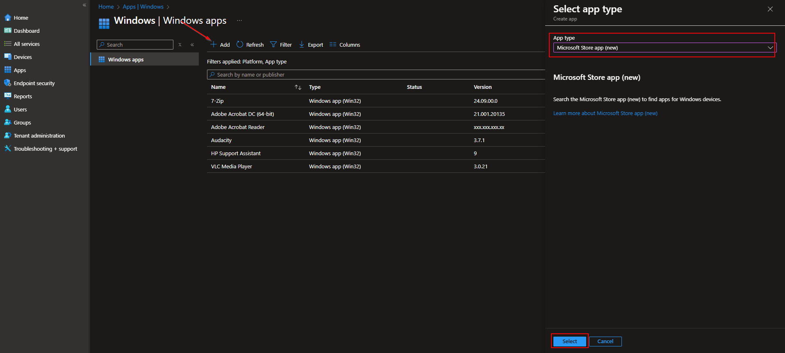The height and width of the screenshot is (353, 785).
Task: Click Filters applied: Platform, App type text
Action: click(x=247, y=62)
